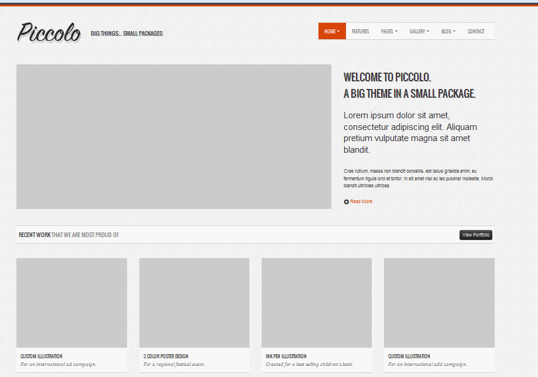Open the 3 Color Poster Design thumbnail

pos(194,303)
